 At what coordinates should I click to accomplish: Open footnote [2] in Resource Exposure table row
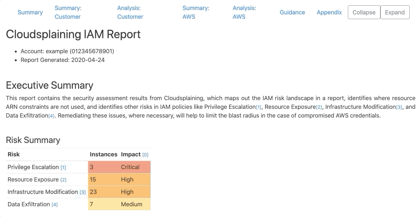(x=63, y=180)
